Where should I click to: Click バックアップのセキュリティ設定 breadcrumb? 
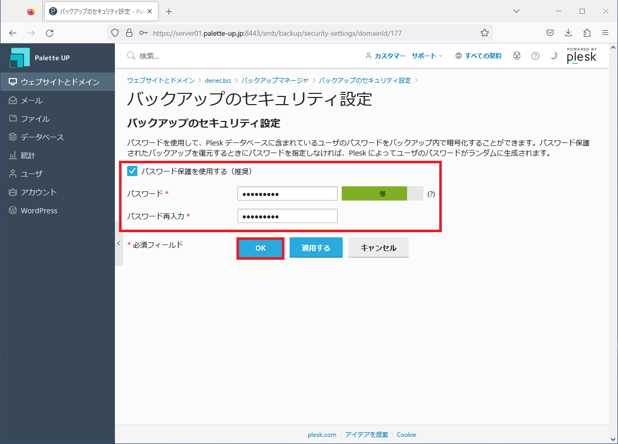(365, 80)
